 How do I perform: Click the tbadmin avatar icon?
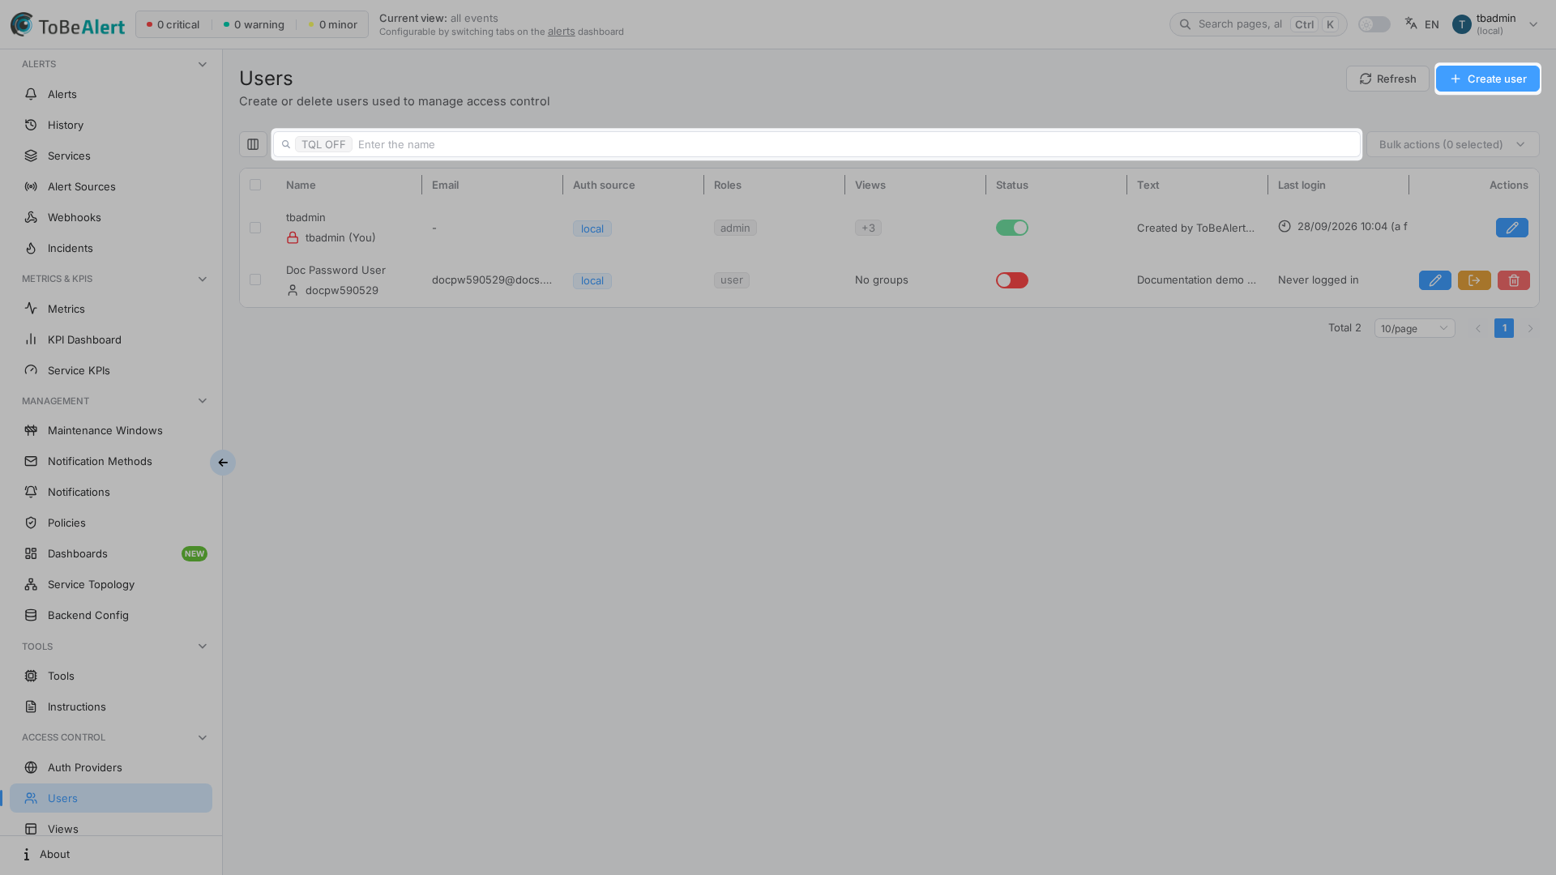click(x=1461, y=24)
